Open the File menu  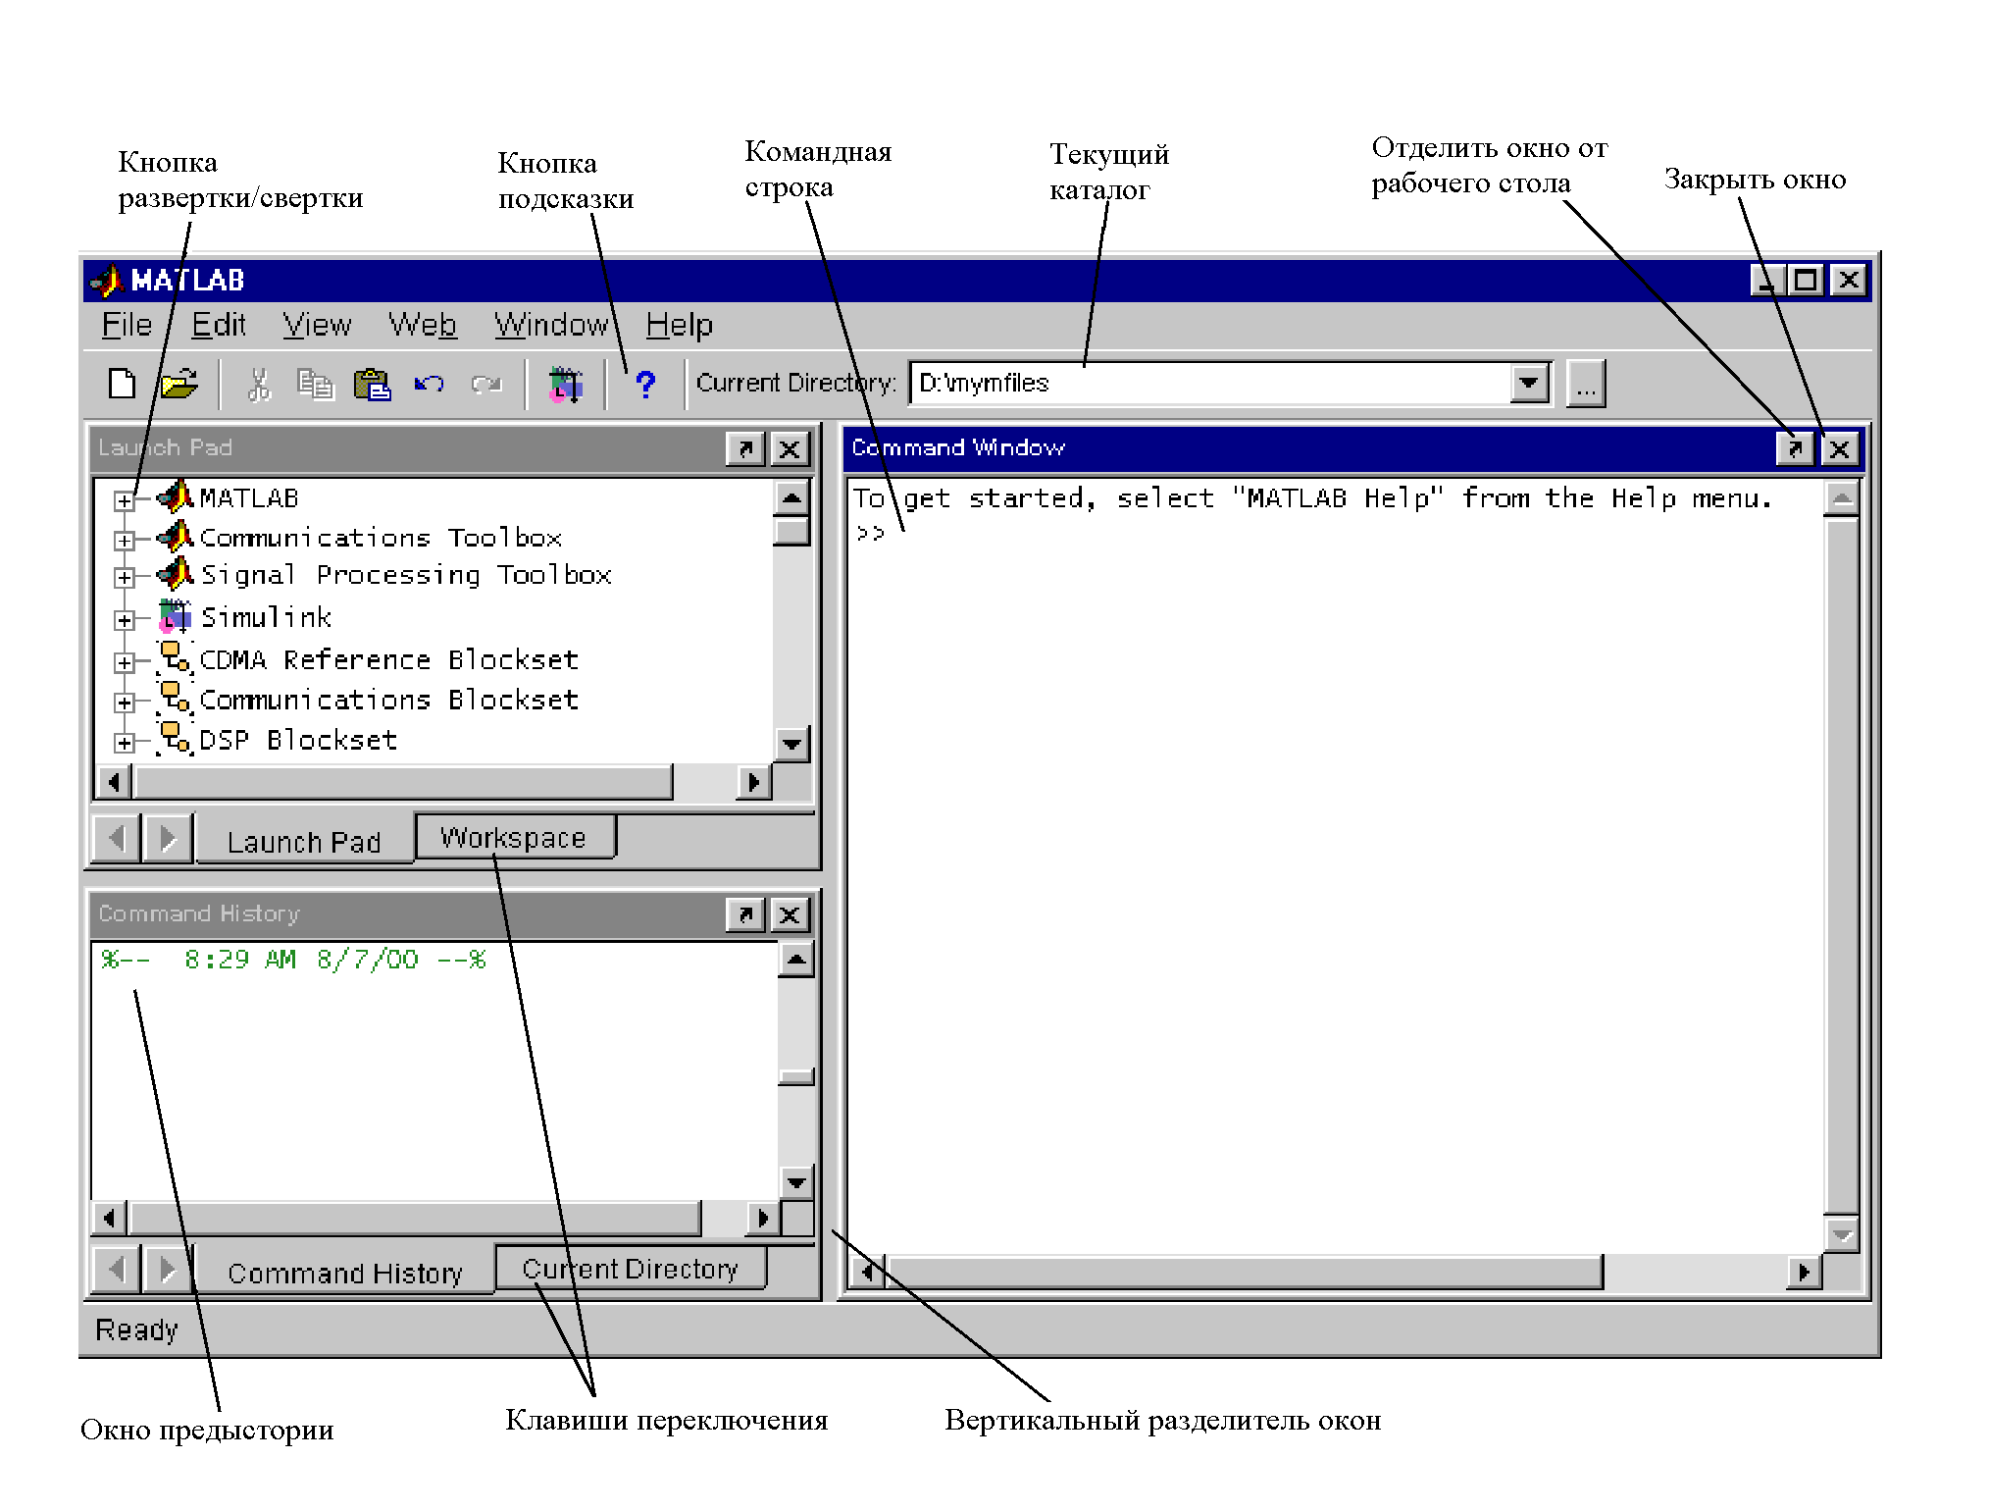tap(127, 325)
